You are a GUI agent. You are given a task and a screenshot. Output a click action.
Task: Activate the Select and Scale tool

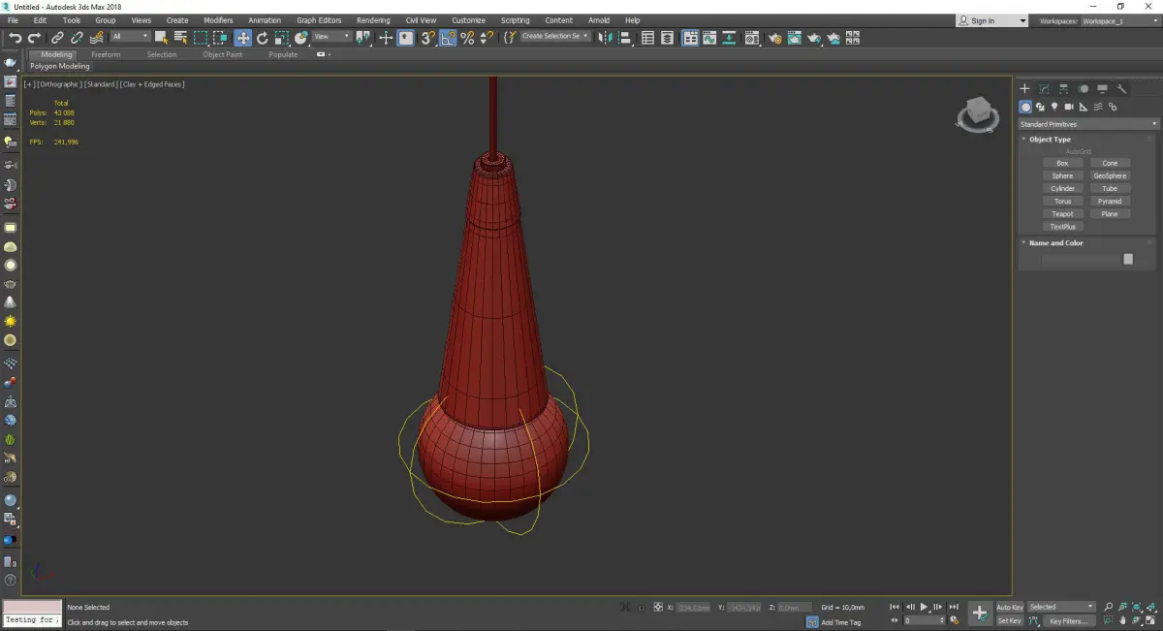[281, 38]
